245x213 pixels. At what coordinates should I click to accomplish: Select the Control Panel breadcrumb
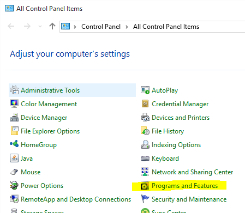pos(101,27)
